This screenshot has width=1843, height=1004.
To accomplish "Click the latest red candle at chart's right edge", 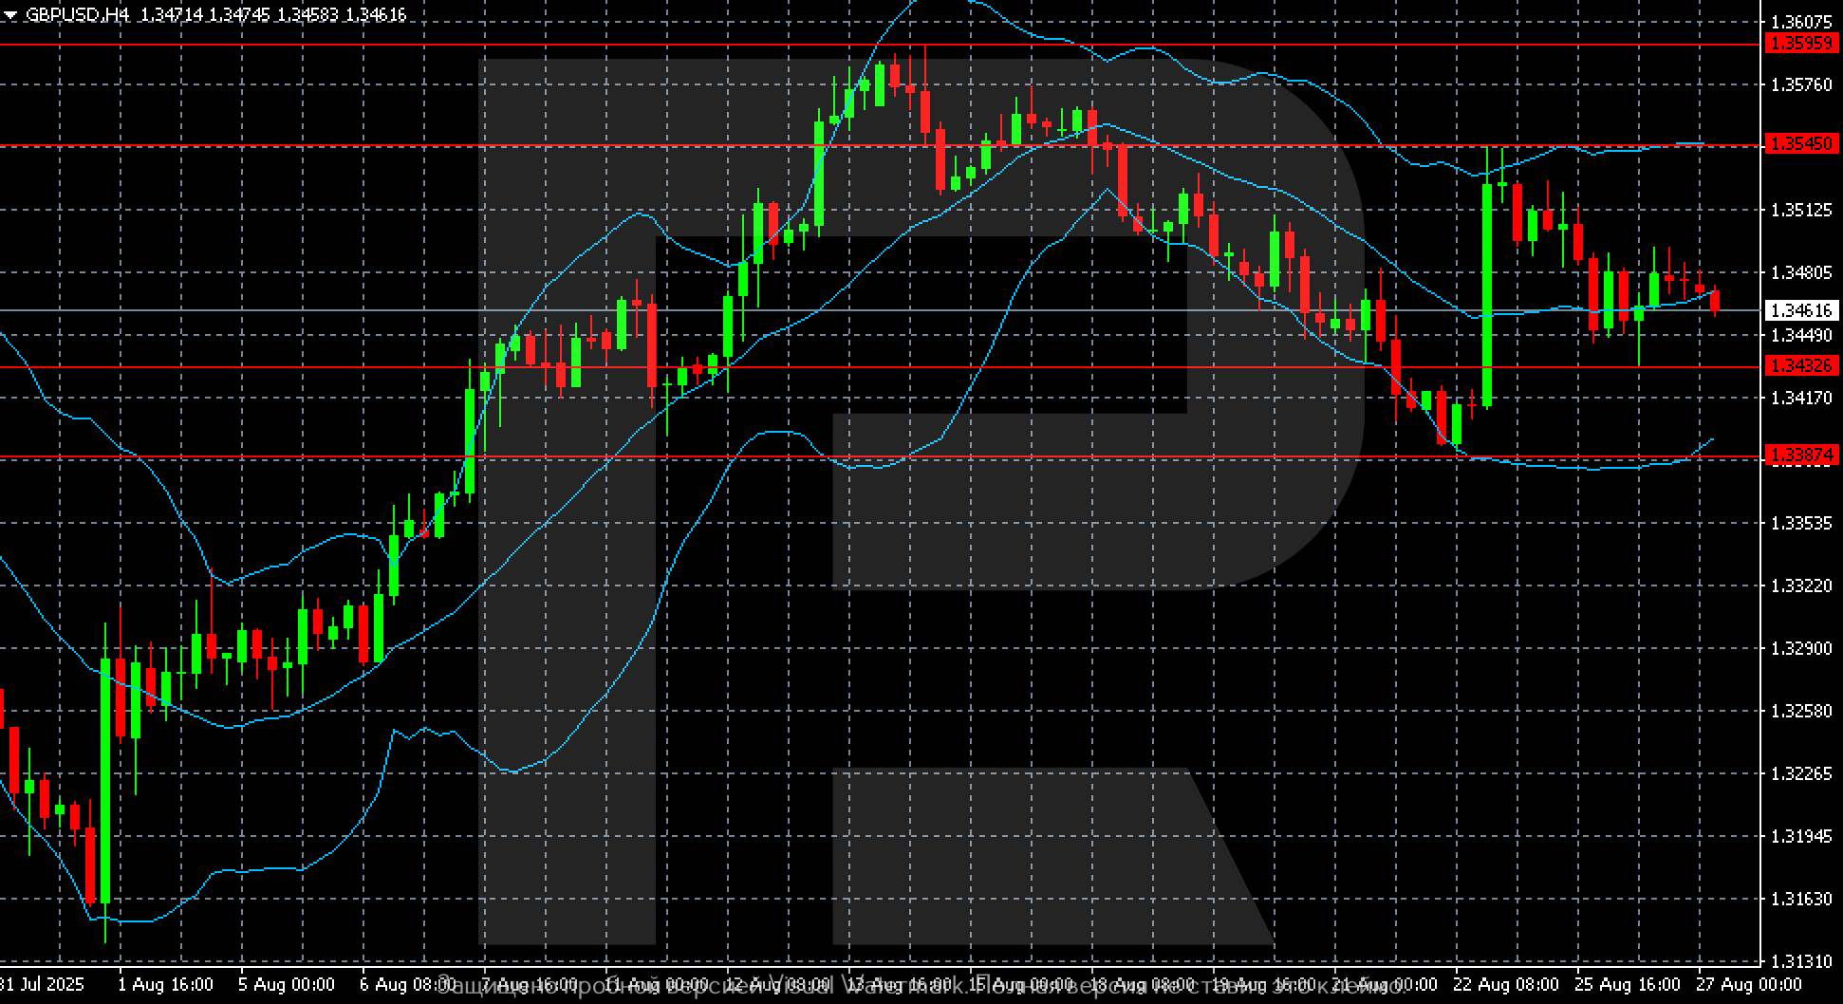I will click(x=1715, y=301).
